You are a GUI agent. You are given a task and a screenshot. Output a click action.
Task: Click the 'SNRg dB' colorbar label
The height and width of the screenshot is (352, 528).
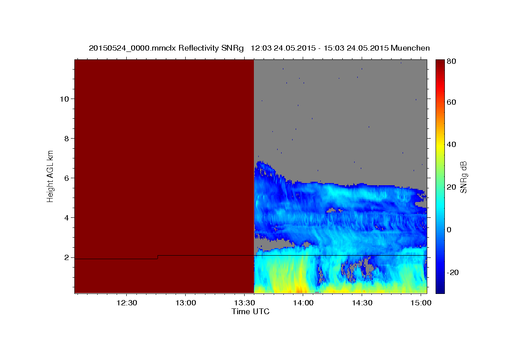pos(463,176)
